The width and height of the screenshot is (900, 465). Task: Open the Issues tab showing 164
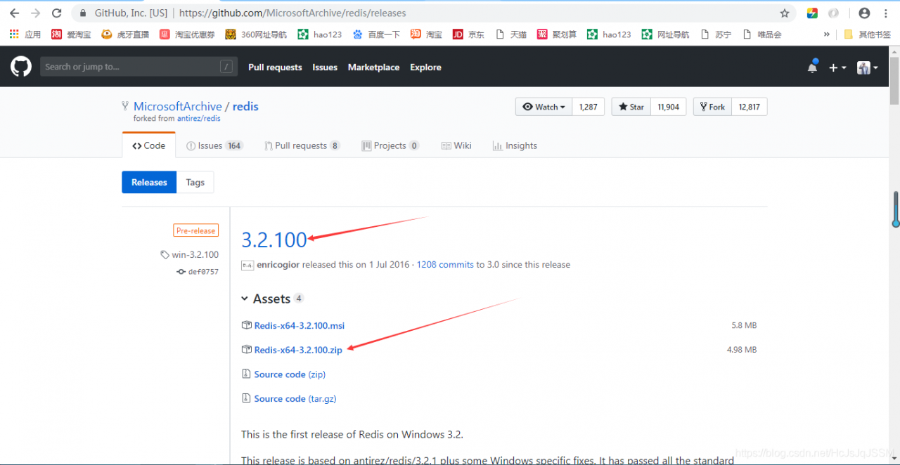[x=214, y=145]
